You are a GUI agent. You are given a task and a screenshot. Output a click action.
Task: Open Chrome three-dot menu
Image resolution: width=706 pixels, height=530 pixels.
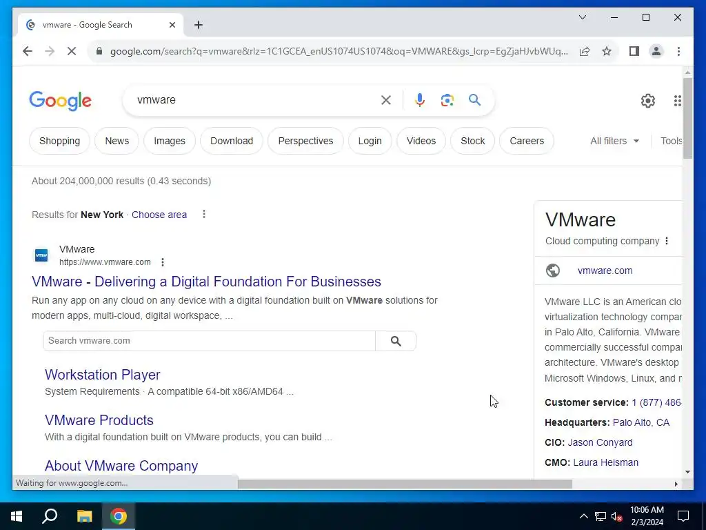[x=678, y=51]
